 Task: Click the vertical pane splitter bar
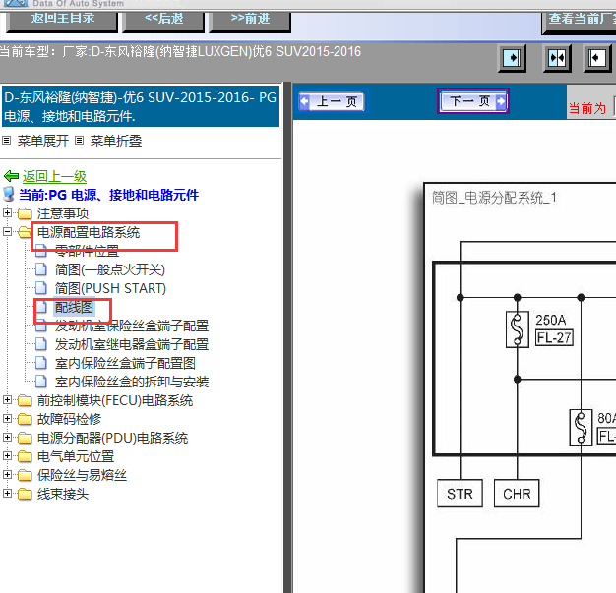coord(287,337)
